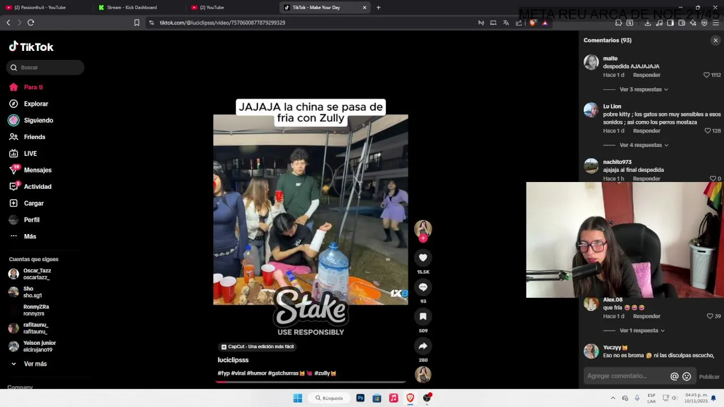Viewport: 724px width, 407px height.
Task: Open browser extensions puzzle icon
Action: click(x=618, y=23)
